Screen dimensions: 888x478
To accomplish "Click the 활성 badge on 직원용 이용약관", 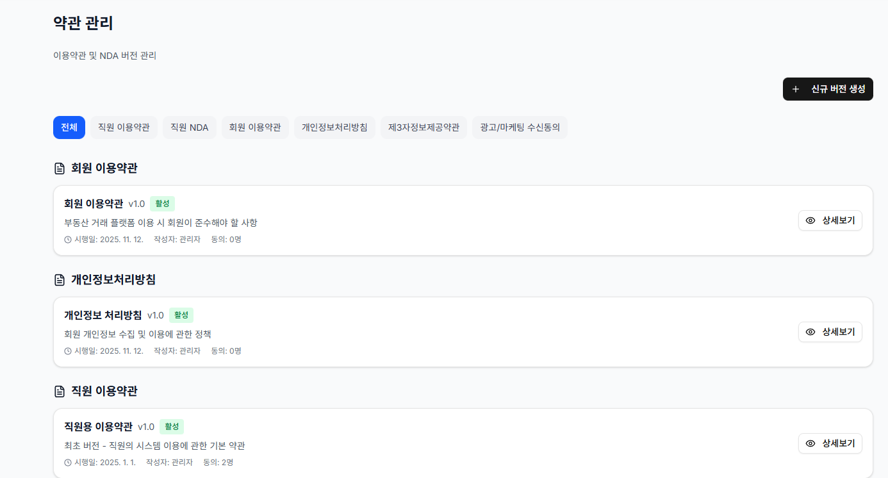I will (x=172, y=427).
